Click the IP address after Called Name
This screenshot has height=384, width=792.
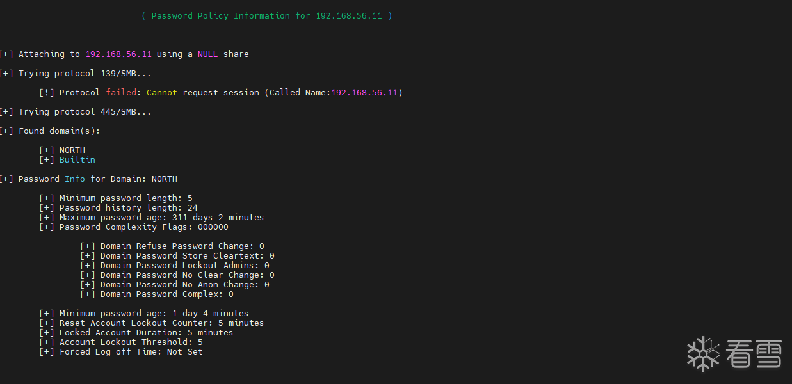click(364, 93)
